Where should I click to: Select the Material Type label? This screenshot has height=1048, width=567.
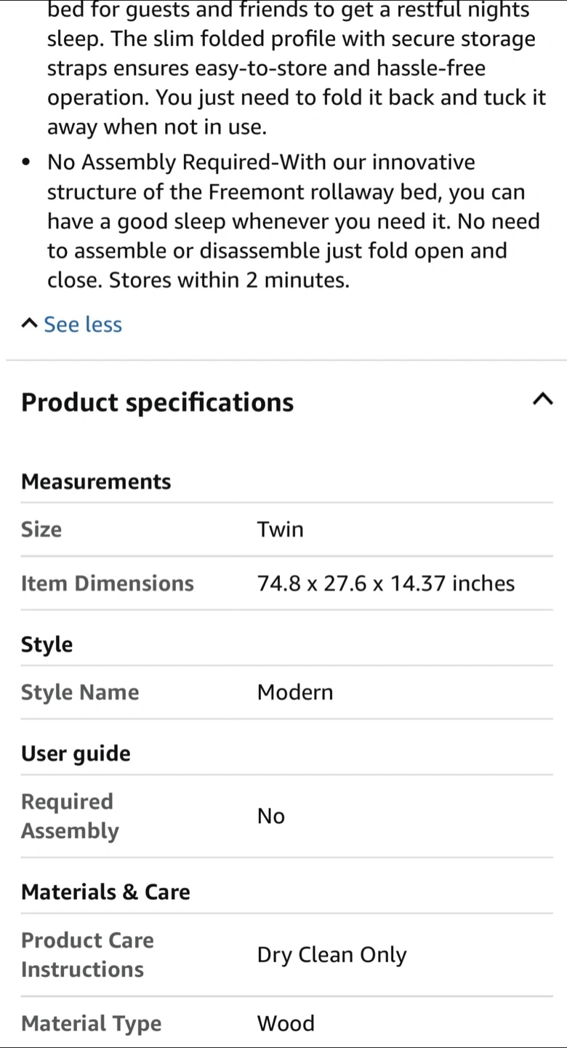pos(92,1024)
